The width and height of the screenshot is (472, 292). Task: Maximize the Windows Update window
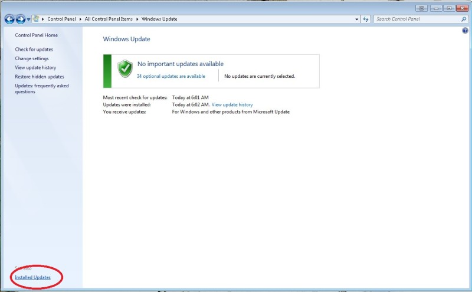[x=449, y=8]
